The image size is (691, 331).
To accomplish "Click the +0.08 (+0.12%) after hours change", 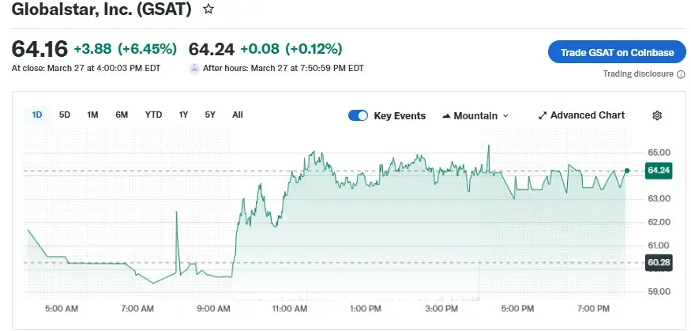I will point(291,48).
